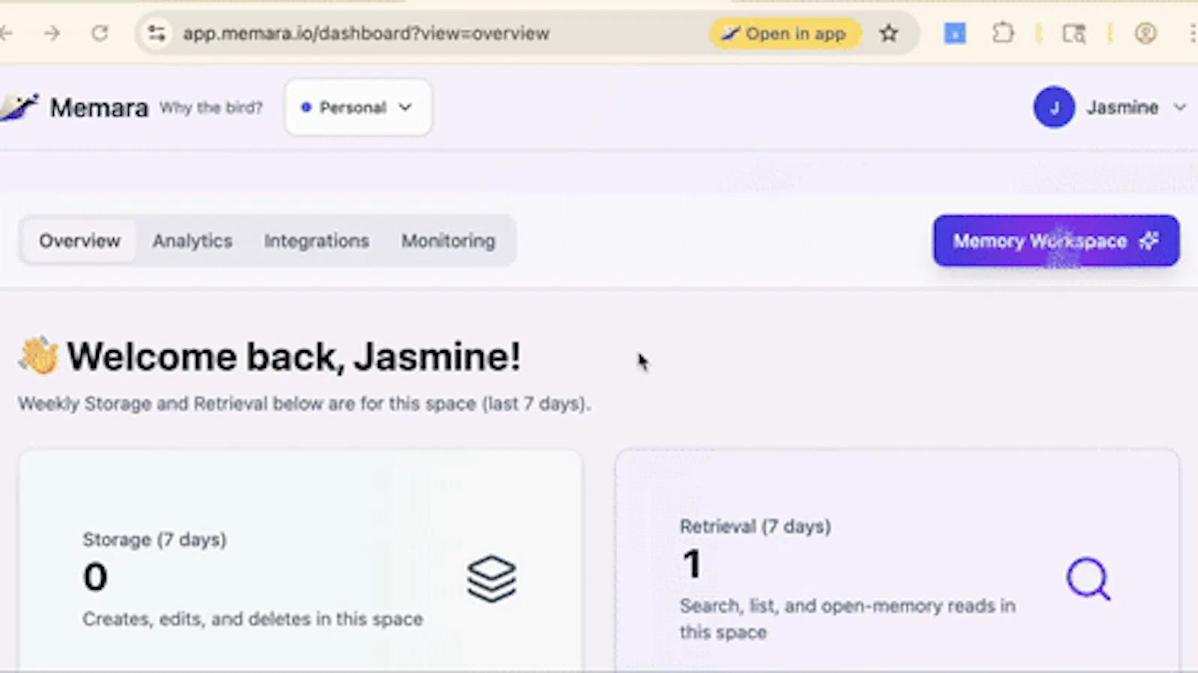1198x673 pixels.
Task: Click the Memara brand name
Action: (x=99, y=108)
